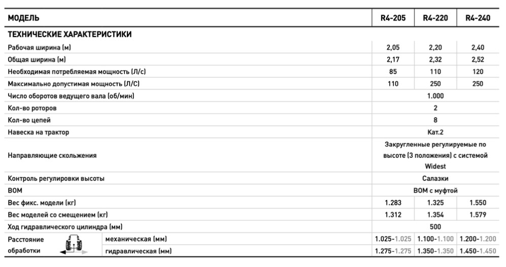This screenshot has width=506, height=267.
Task: Click the 1.283 fixed model weight
Action: click(x=393, y=203)
